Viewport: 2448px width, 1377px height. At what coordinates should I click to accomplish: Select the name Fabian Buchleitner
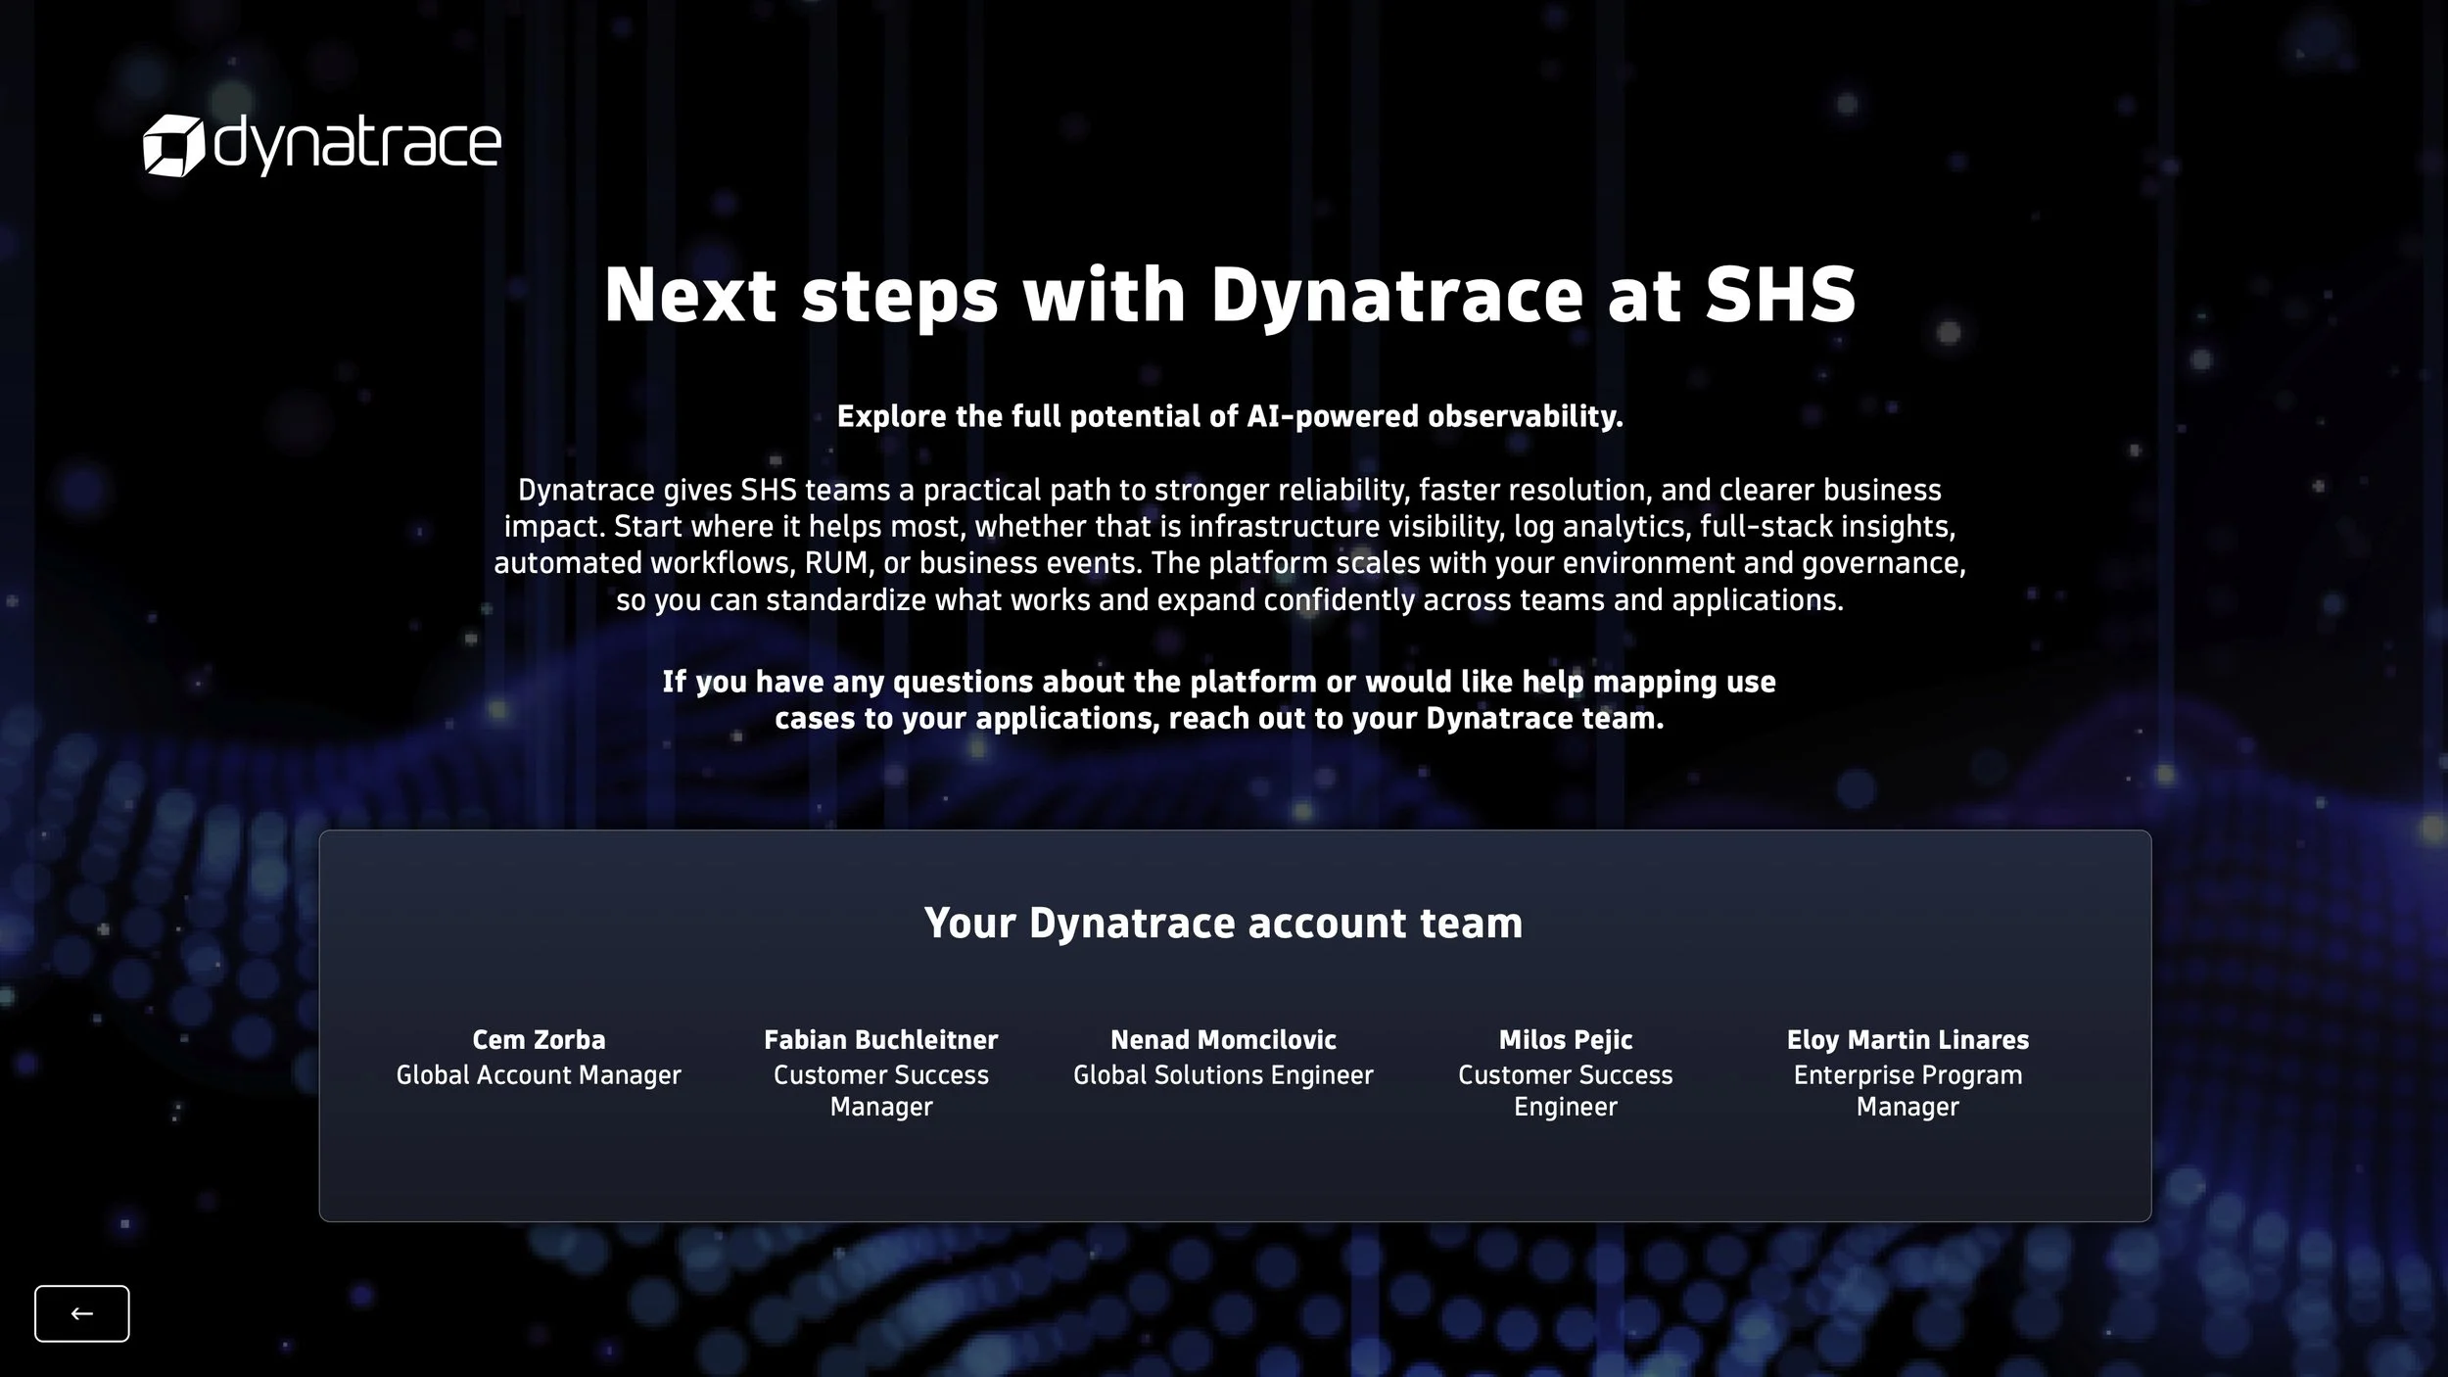pos(881,1039)
